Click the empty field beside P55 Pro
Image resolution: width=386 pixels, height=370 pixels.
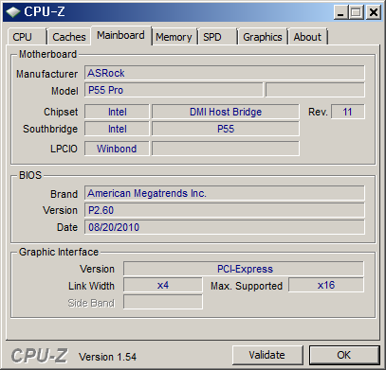315,90
